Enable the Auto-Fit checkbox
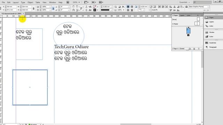This screenshot has width=223, height=125. tap(151, 10)
